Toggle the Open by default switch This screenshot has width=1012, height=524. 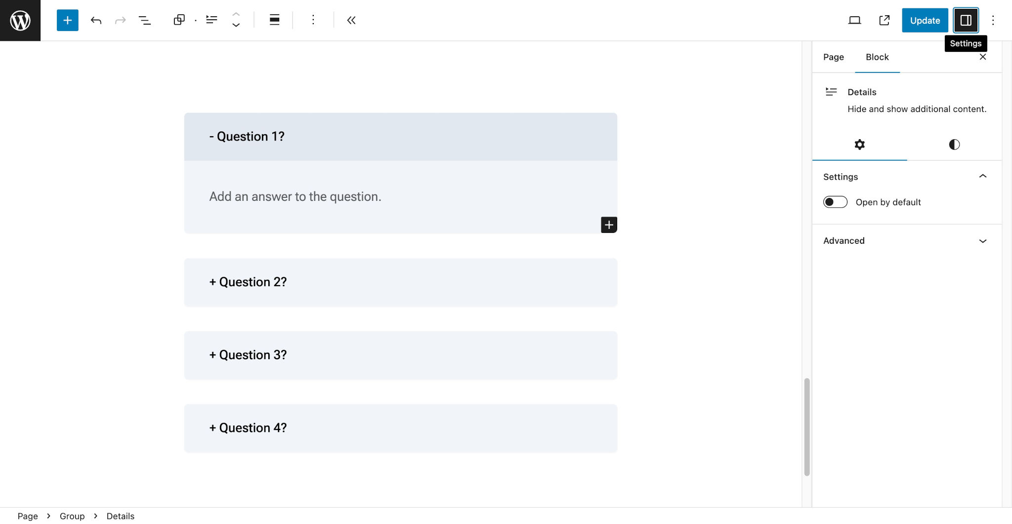pyautogui.click(x=835, y=202)
